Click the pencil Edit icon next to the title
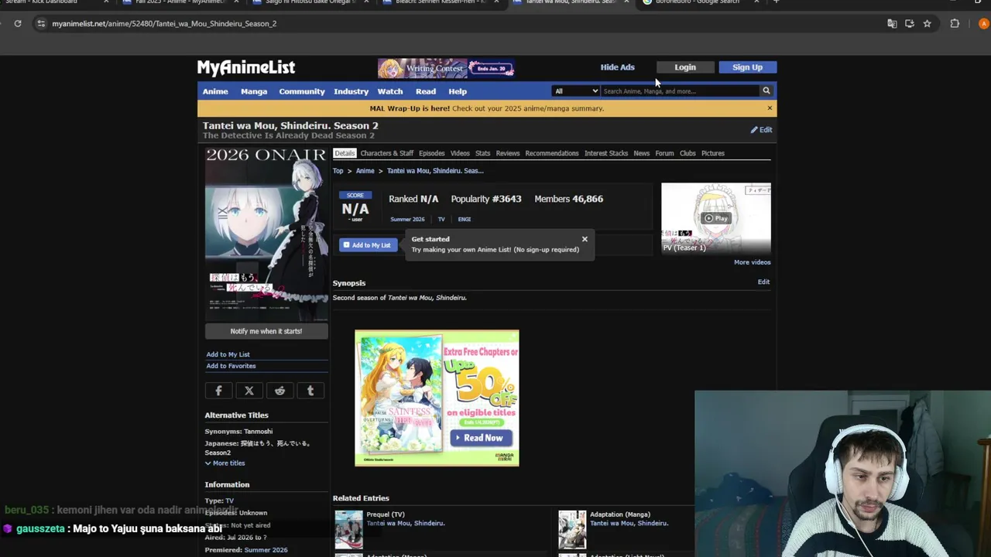Image resolution: width=991 pixels, height=557 pixels. tap(761, 130)
